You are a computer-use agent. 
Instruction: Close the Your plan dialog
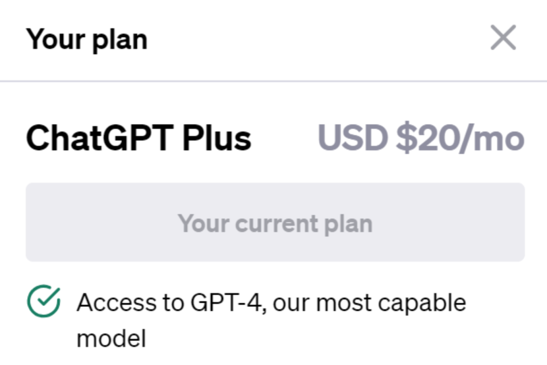[x=503, y=38]
